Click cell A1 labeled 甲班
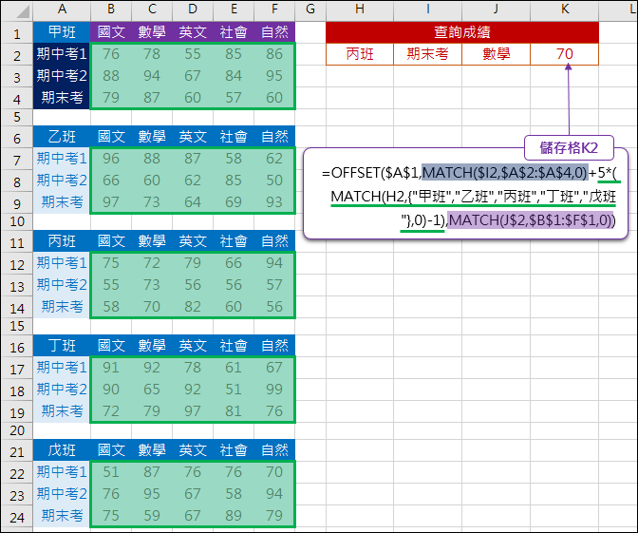Image resolution: width=638 pixels, height=533 pixels. (x=62, y=32)
